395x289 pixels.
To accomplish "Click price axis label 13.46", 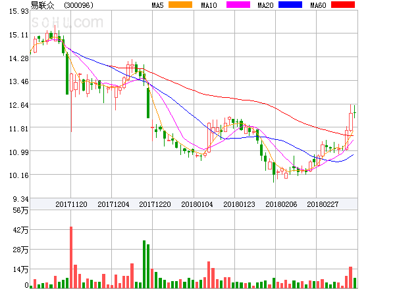I will [x=19, y=81].
